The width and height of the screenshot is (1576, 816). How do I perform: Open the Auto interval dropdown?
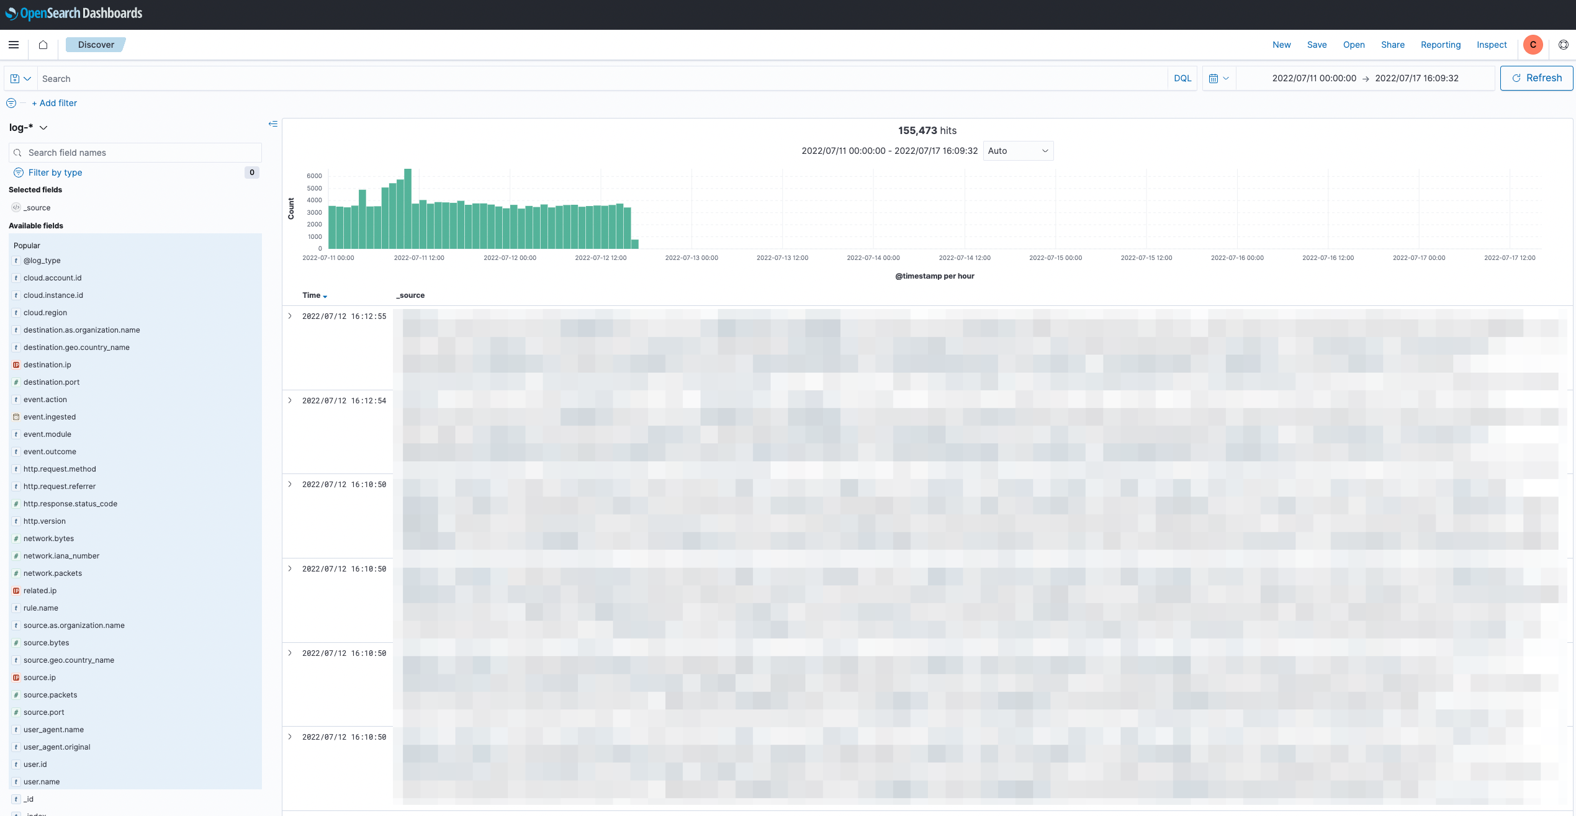tap(1018, 151)
